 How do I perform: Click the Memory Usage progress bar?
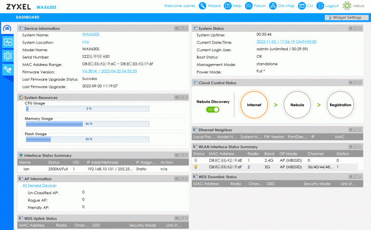88,124
